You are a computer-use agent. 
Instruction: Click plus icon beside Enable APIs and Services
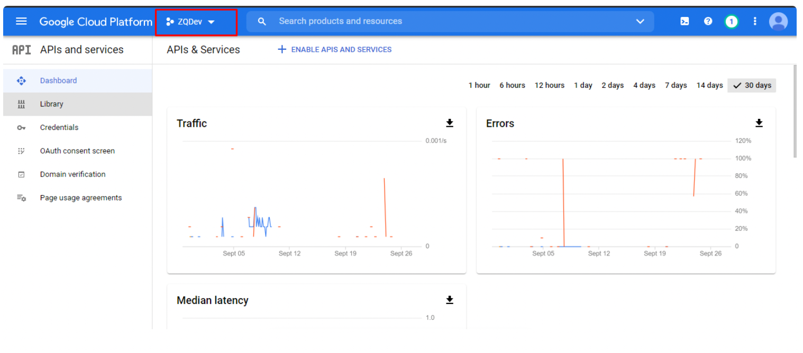[x=281, y=50]
